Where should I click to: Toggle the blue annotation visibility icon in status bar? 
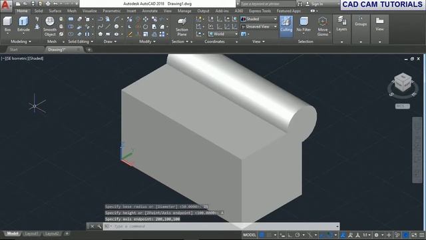pyautogui.click(x=343, y=235)
